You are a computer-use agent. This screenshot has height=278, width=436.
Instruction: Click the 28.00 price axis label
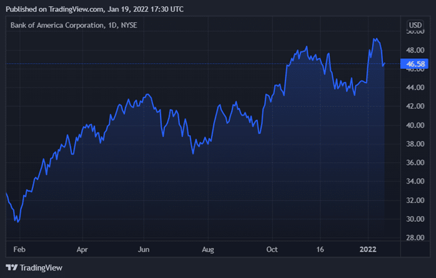click(x=415, y=237)
